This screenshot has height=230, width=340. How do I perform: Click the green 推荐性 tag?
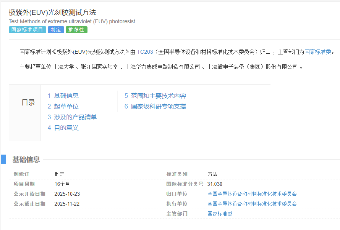coord(76,29)
